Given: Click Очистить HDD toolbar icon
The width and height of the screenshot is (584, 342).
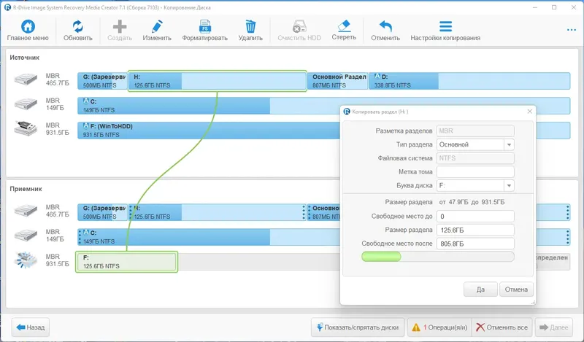Looking at the screenshot, I should (299, 26).
